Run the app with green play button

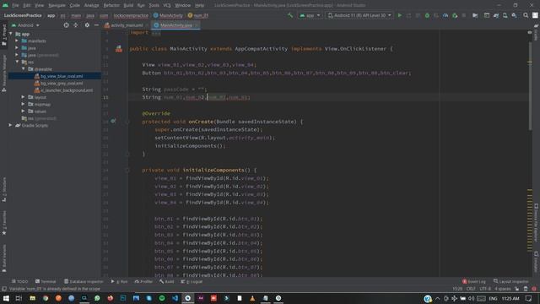(399, 15)
